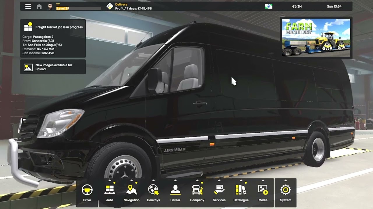The width and height of the screenshot is (373, 209).
Task: Click the Level 39 experience bar
Action: pyautogui.click(x=78, y=8)
